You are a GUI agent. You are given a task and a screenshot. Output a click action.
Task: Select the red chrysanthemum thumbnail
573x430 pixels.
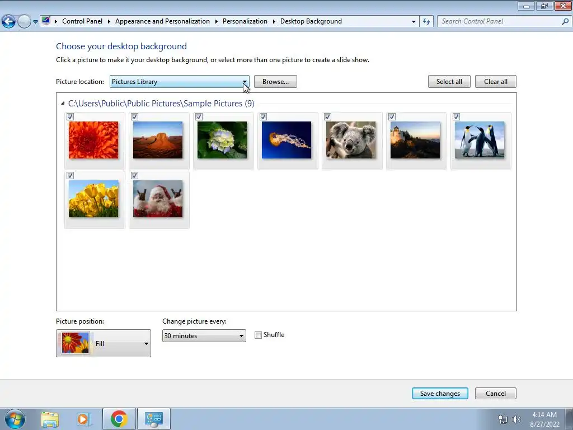click(93, 140)
